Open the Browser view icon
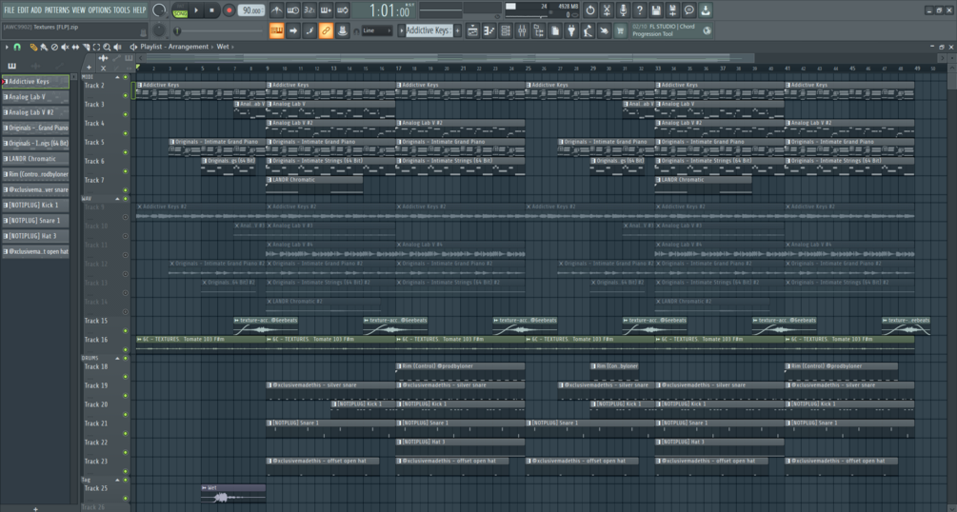Viewport: 957px width, 512px height. point(539,30)
